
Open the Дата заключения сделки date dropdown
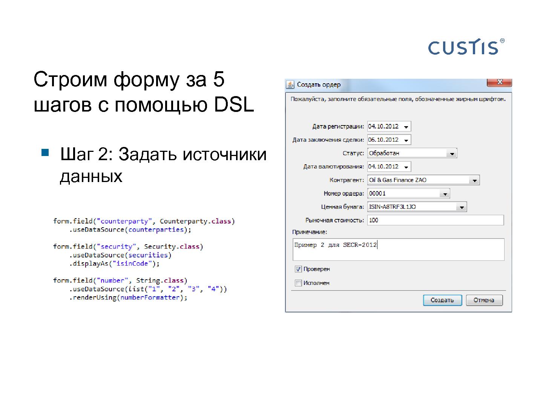406,140
